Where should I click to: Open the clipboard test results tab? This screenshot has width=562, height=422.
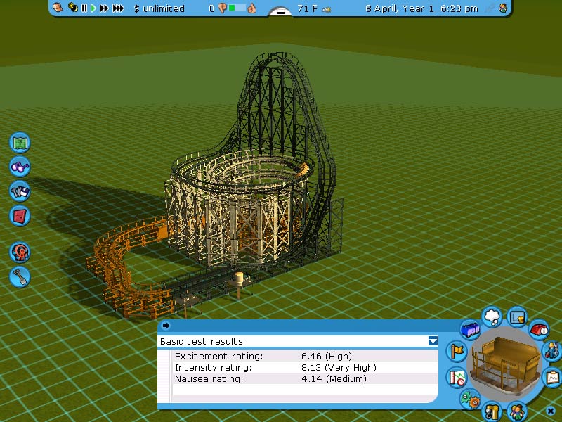553,377
